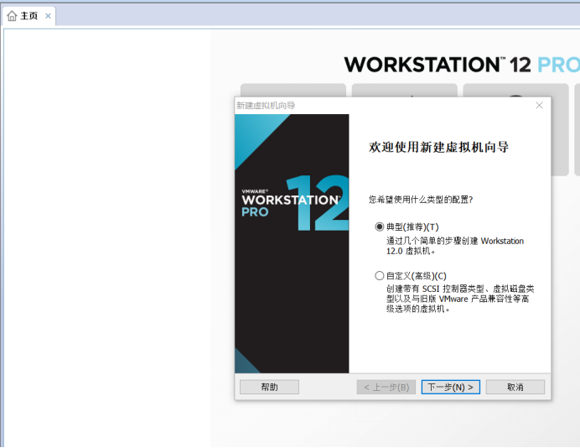Open 帮助 in the wizard dialog
The height and width of the screenshot is (448, 580).
[x=269, y=387]
